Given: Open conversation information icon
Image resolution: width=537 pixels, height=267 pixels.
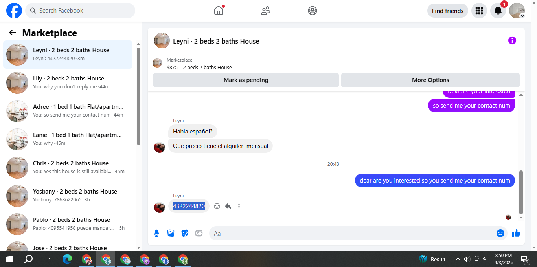Looking at the screenshot, I should pyautogui.click(x=512, y=40).
